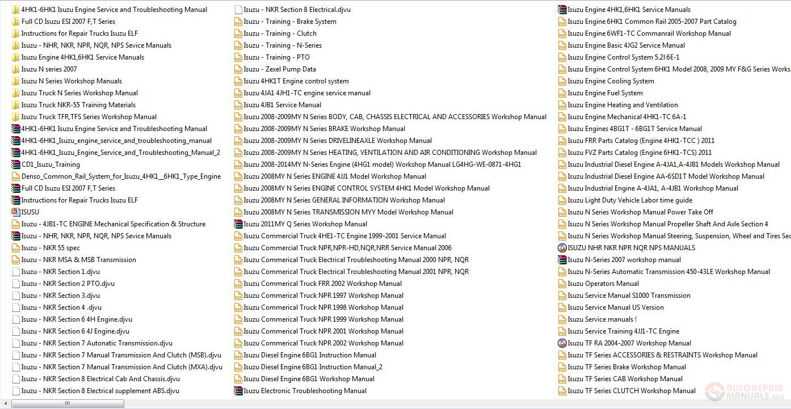Click PDF icon of Isuzu 4JB1 Service Manual
Image resolution: width=791 pixels, height=409 pixels.
point(238,105)
